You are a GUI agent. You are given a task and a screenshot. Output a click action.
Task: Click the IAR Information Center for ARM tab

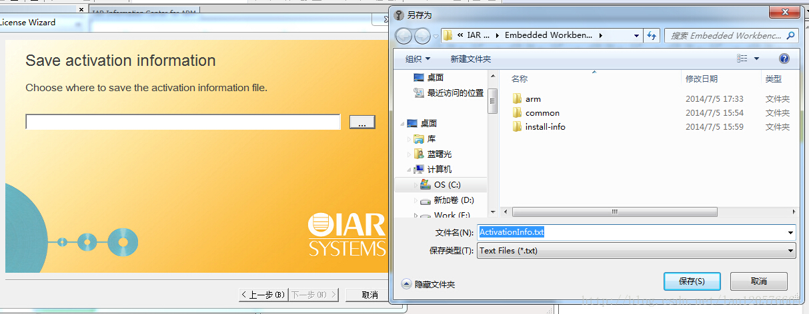pyautogui.click(x=143, y=11)
